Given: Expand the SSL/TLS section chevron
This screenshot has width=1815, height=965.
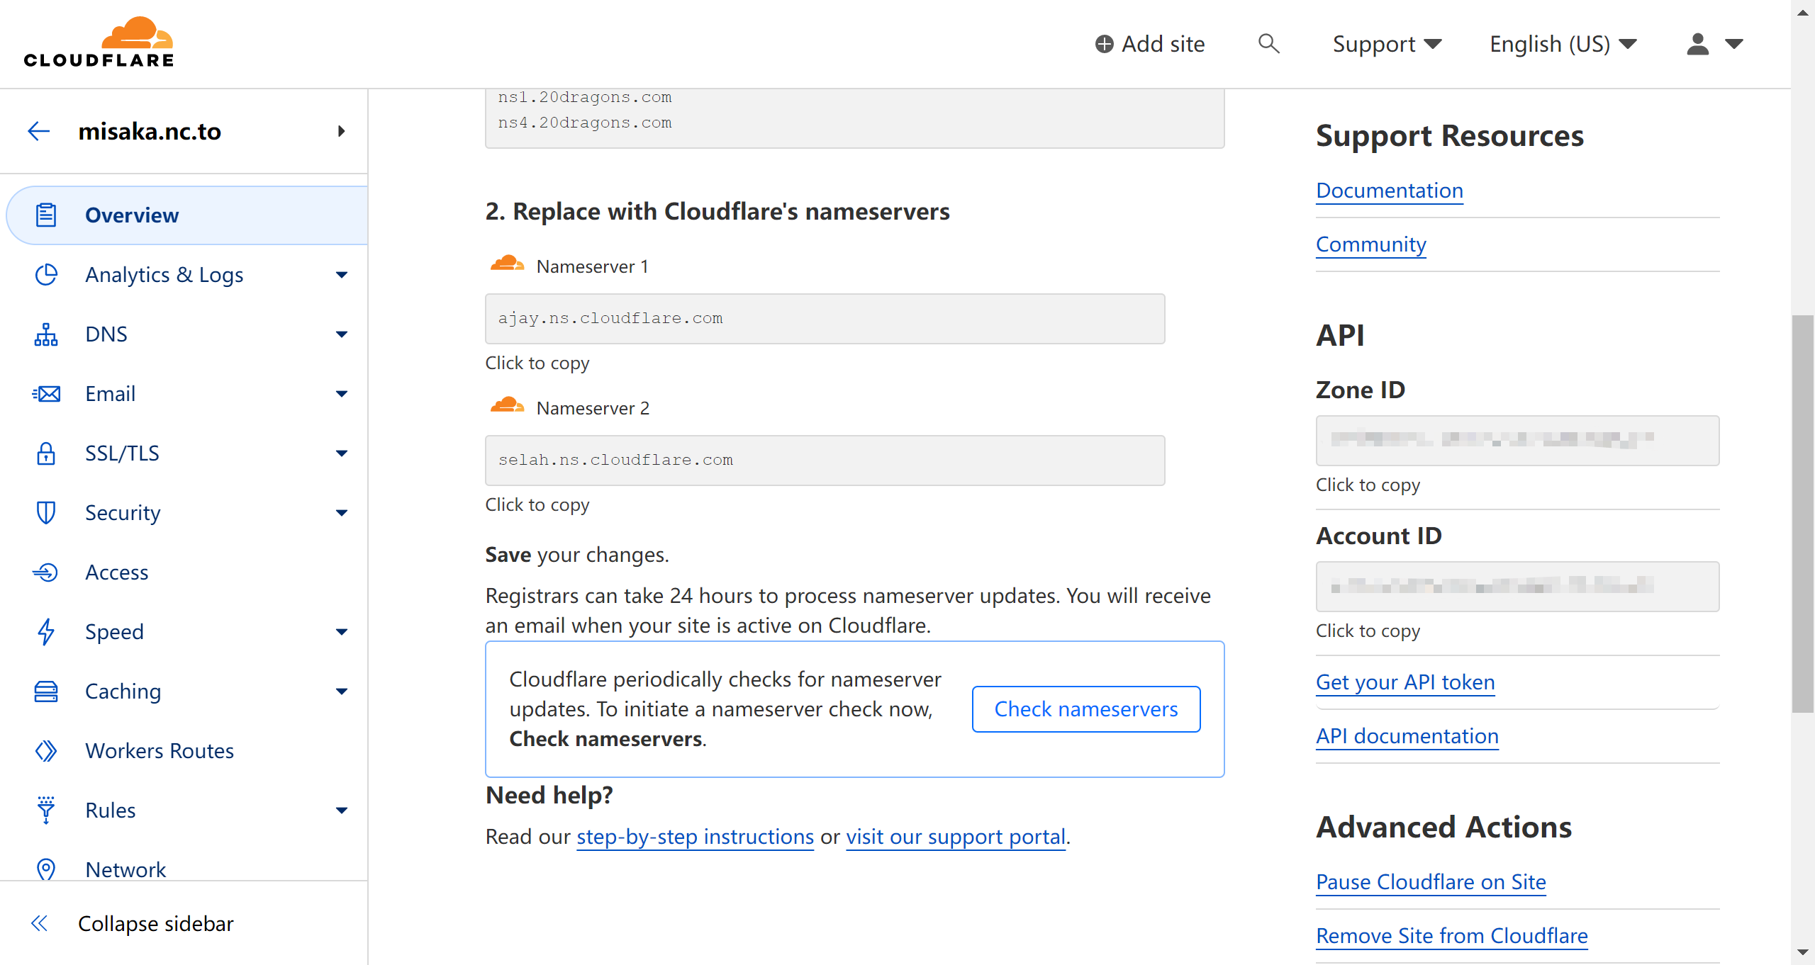Looking at the screenshot, I should (342, 453).
